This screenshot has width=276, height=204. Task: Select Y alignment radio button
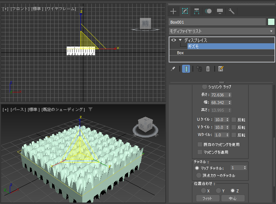click(218, 191)
